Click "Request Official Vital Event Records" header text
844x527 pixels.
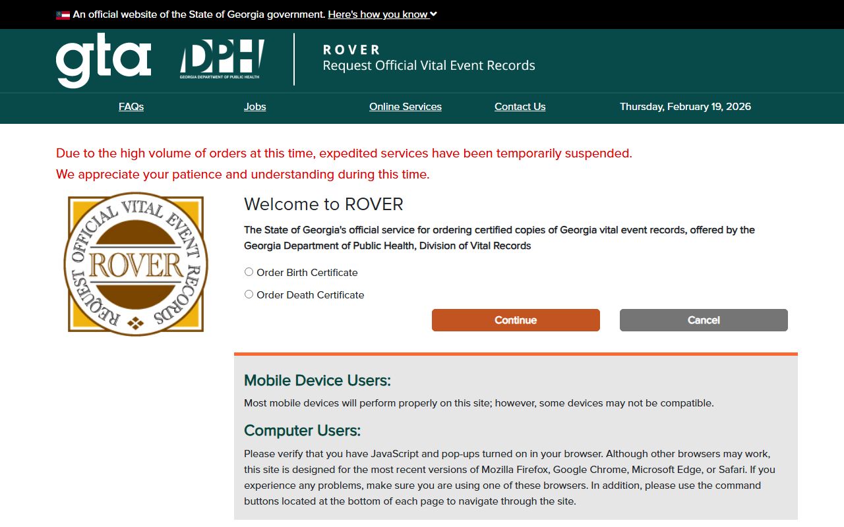(x=429, y=65)
